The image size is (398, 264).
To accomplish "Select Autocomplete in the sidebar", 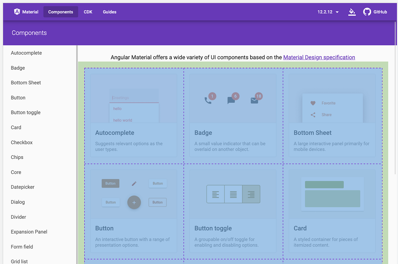I will click(26, 53).
